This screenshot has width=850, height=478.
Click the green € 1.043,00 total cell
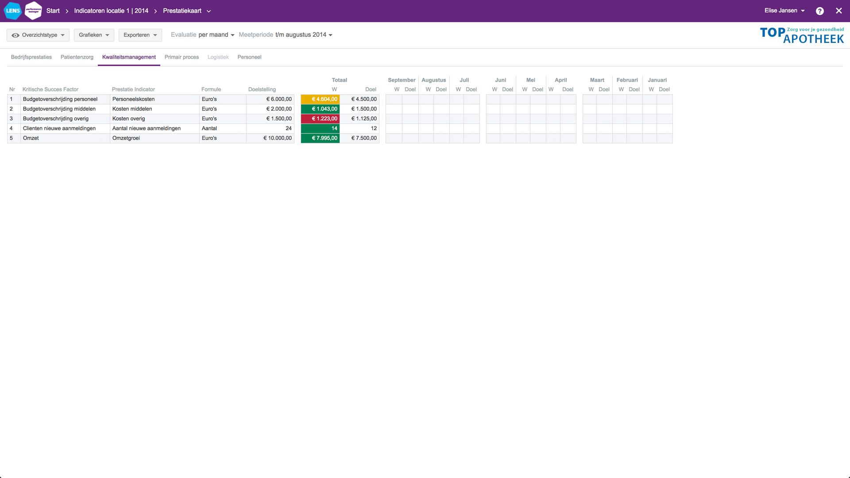320,109
